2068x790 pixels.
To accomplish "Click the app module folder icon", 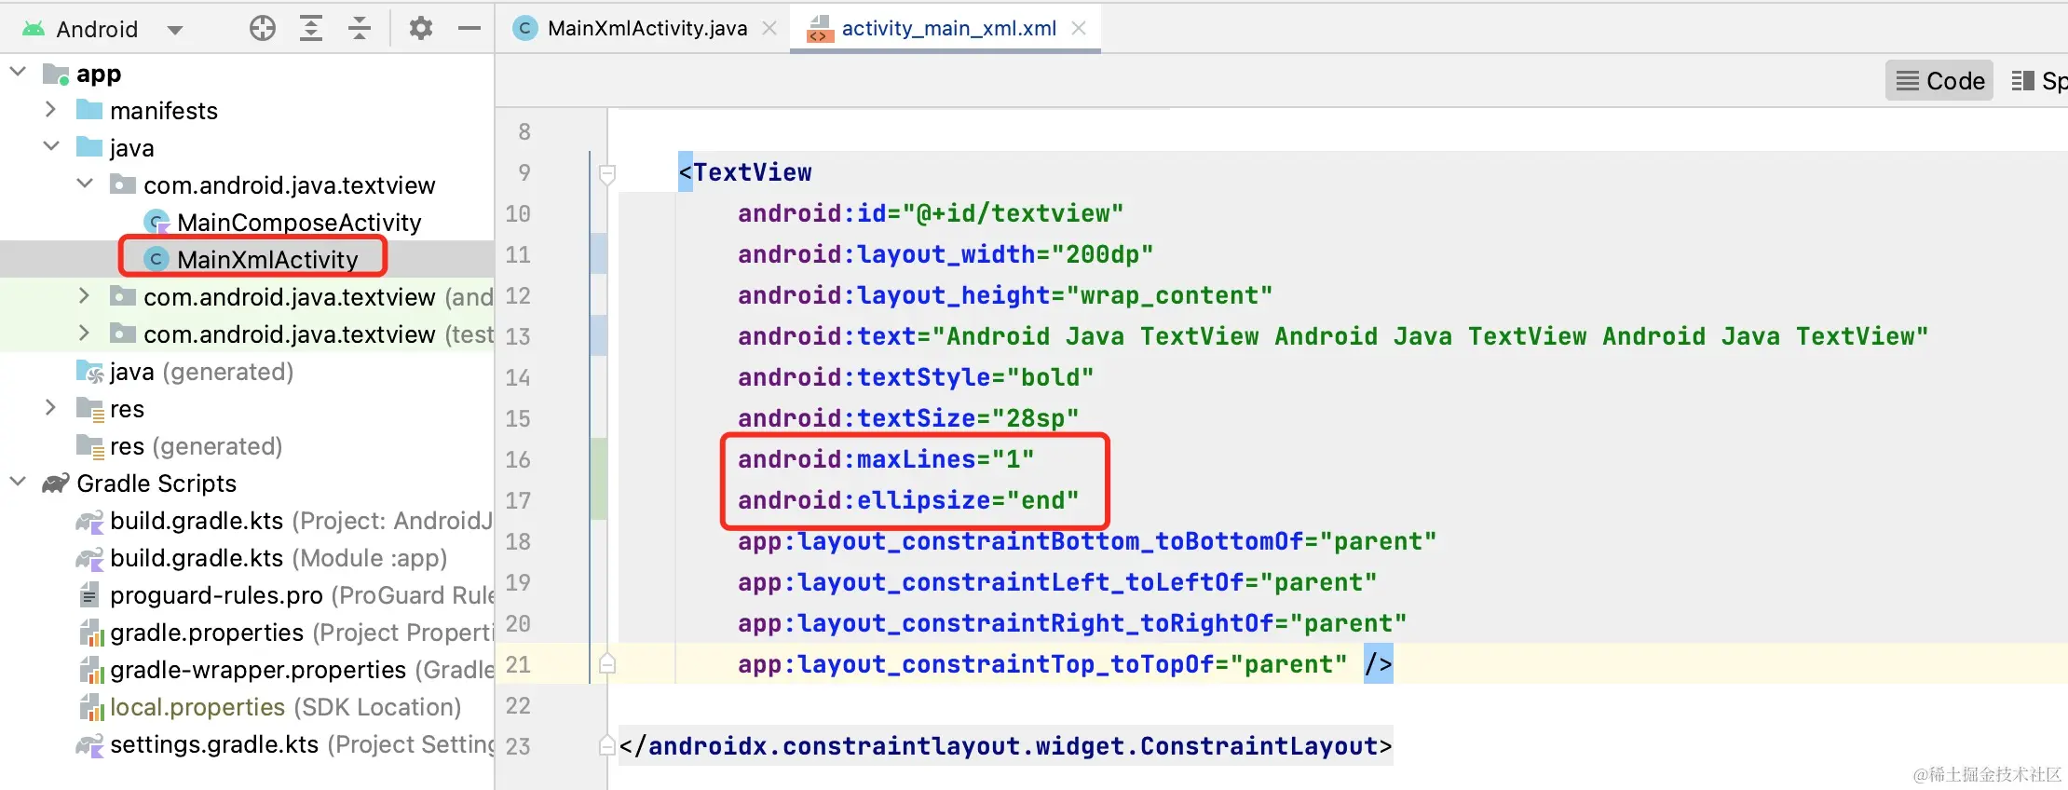I will (56, 74).
